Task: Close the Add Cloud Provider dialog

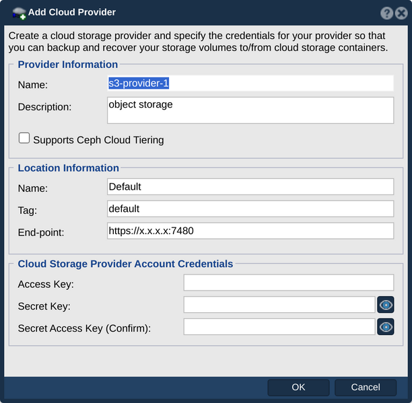Action: tap(401, 13)
